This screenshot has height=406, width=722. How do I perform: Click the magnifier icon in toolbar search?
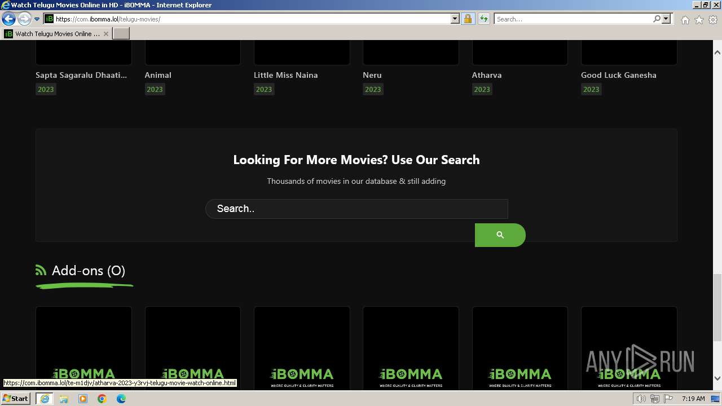point(657,19)
